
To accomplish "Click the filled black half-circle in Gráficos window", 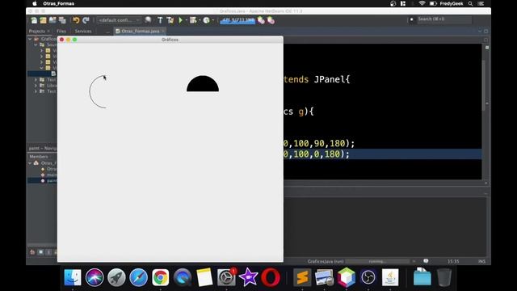I will tap(203, 84).
